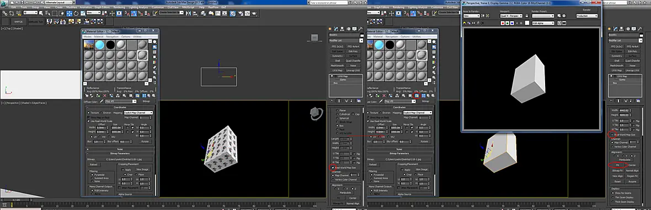Click Go to Parent icon in left Material Editor
The height and width of the screenshot is (210, 651).
point(148,96)
